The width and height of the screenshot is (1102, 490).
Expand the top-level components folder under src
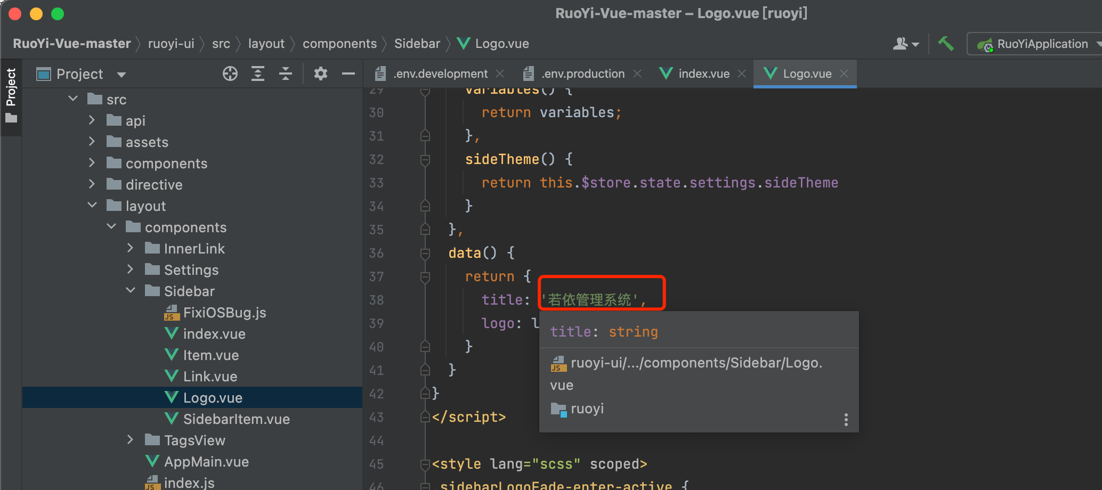(x=92, y=162)
